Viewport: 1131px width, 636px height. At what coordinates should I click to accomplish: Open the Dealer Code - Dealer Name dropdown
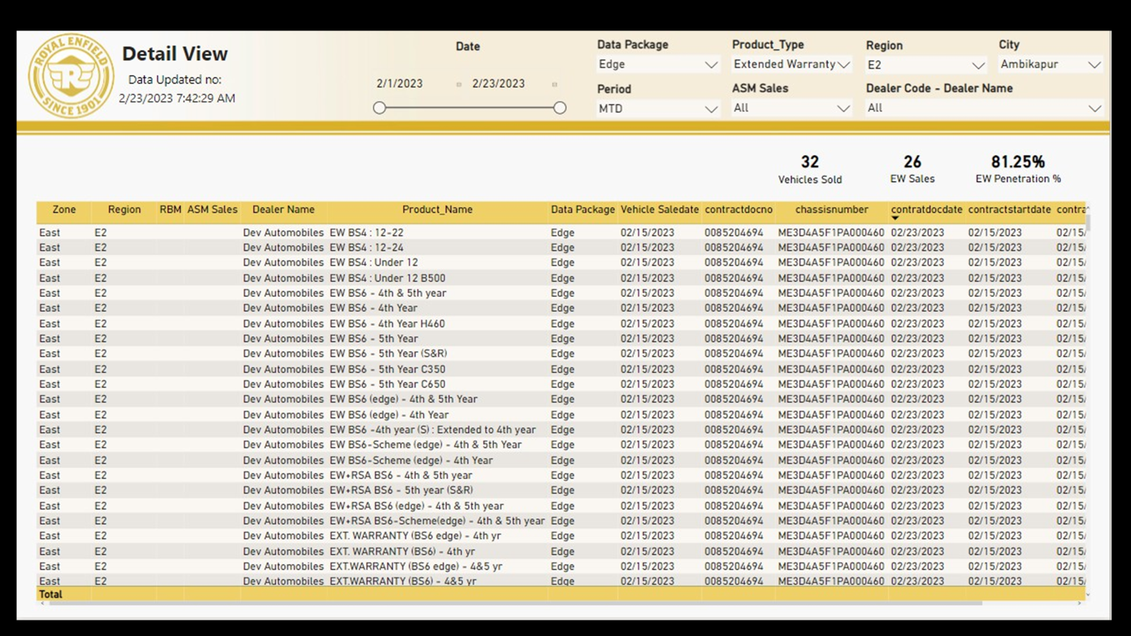point(984,108)
